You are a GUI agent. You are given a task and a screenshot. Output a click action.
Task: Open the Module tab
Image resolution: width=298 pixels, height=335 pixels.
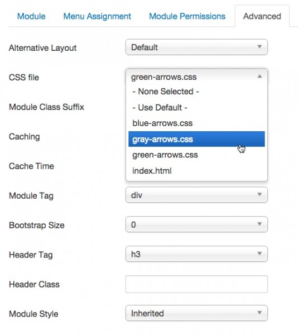click(31, 16)
